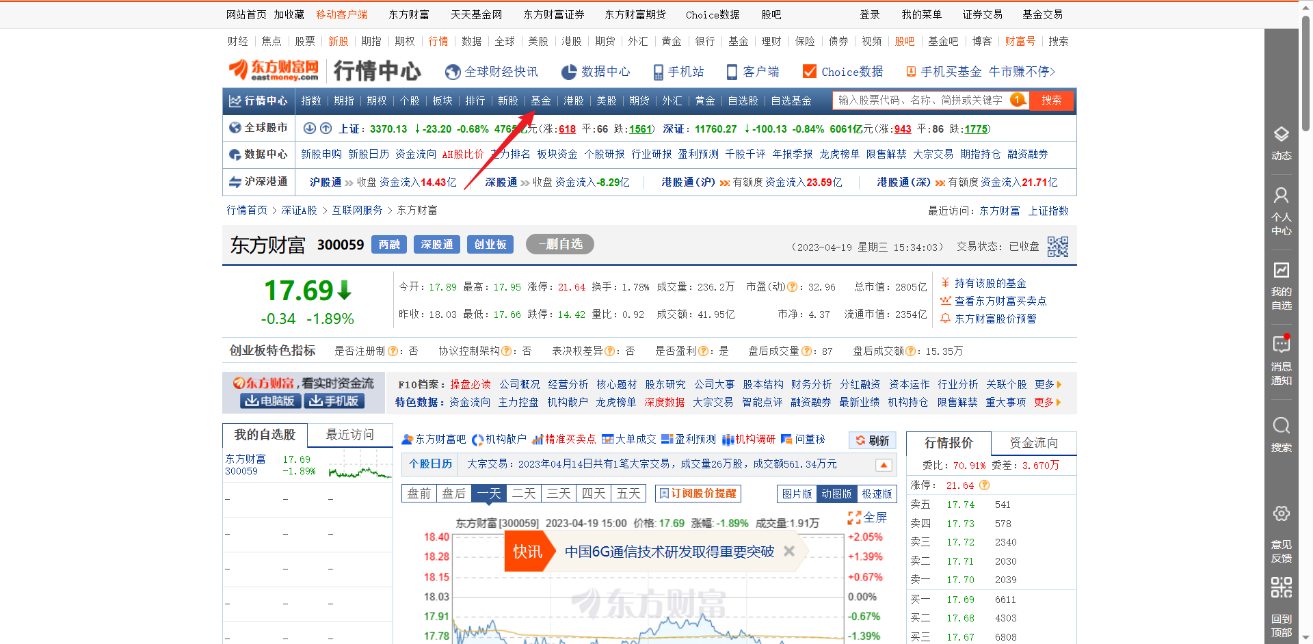Click the Eastmoney logo
This screenshot has height=644, width=1313.
[274, 70]
